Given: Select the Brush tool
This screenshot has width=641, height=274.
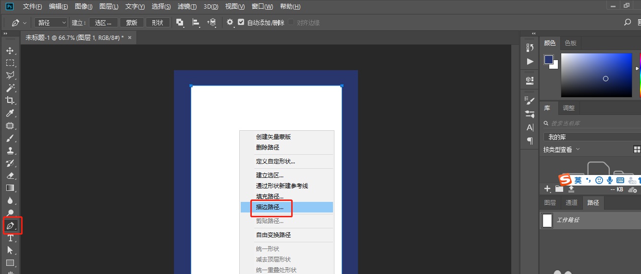Looking at the screenshot, I should 10,138.
